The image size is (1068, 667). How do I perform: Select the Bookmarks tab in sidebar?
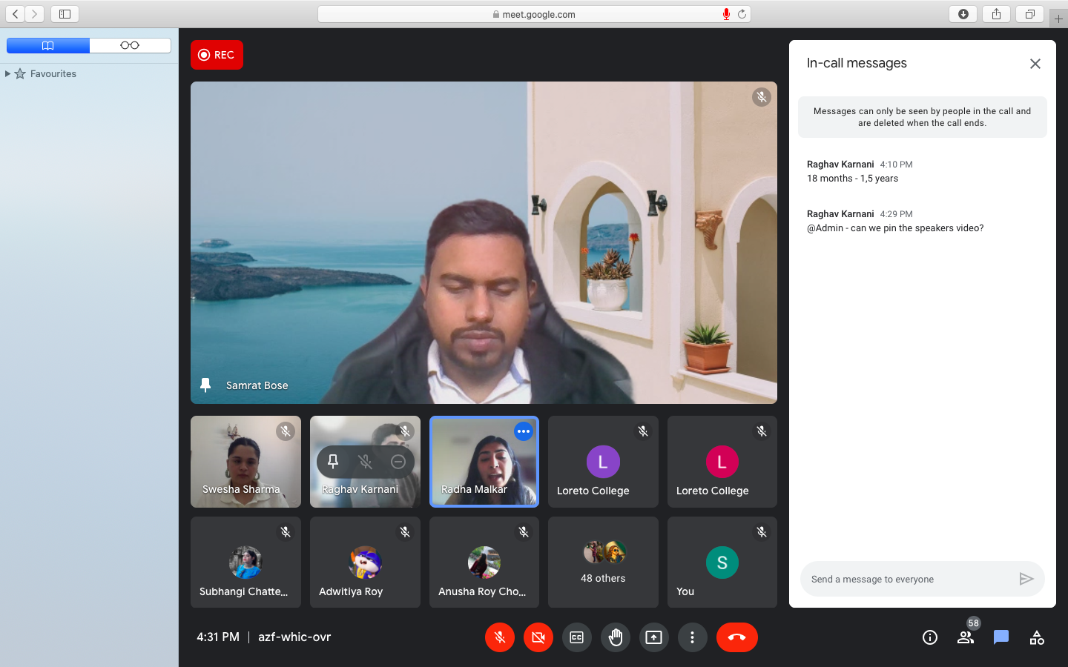[48, 45]
